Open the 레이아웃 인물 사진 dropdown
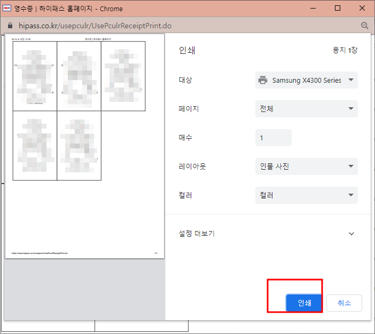The image size is (375, 334). click(307, 166)
